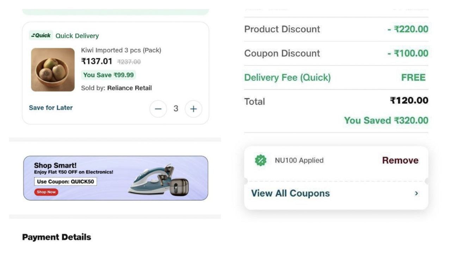Viewport: 451px width, 253px height.
Task: Select the QUICK50 coupon code box
Action: click(x=66, y=182)
